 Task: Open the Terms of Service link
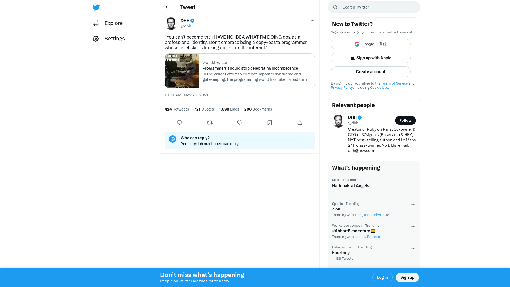pos(394,83)
